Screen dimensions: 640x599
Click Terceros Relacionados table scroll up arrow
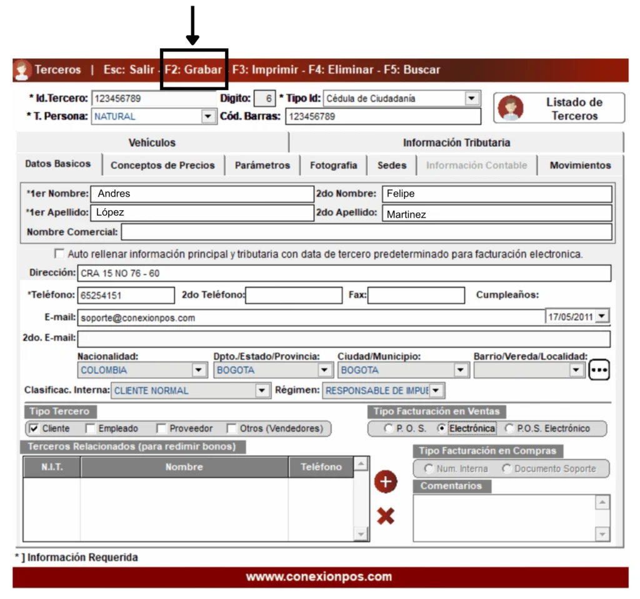pos(361,463)
